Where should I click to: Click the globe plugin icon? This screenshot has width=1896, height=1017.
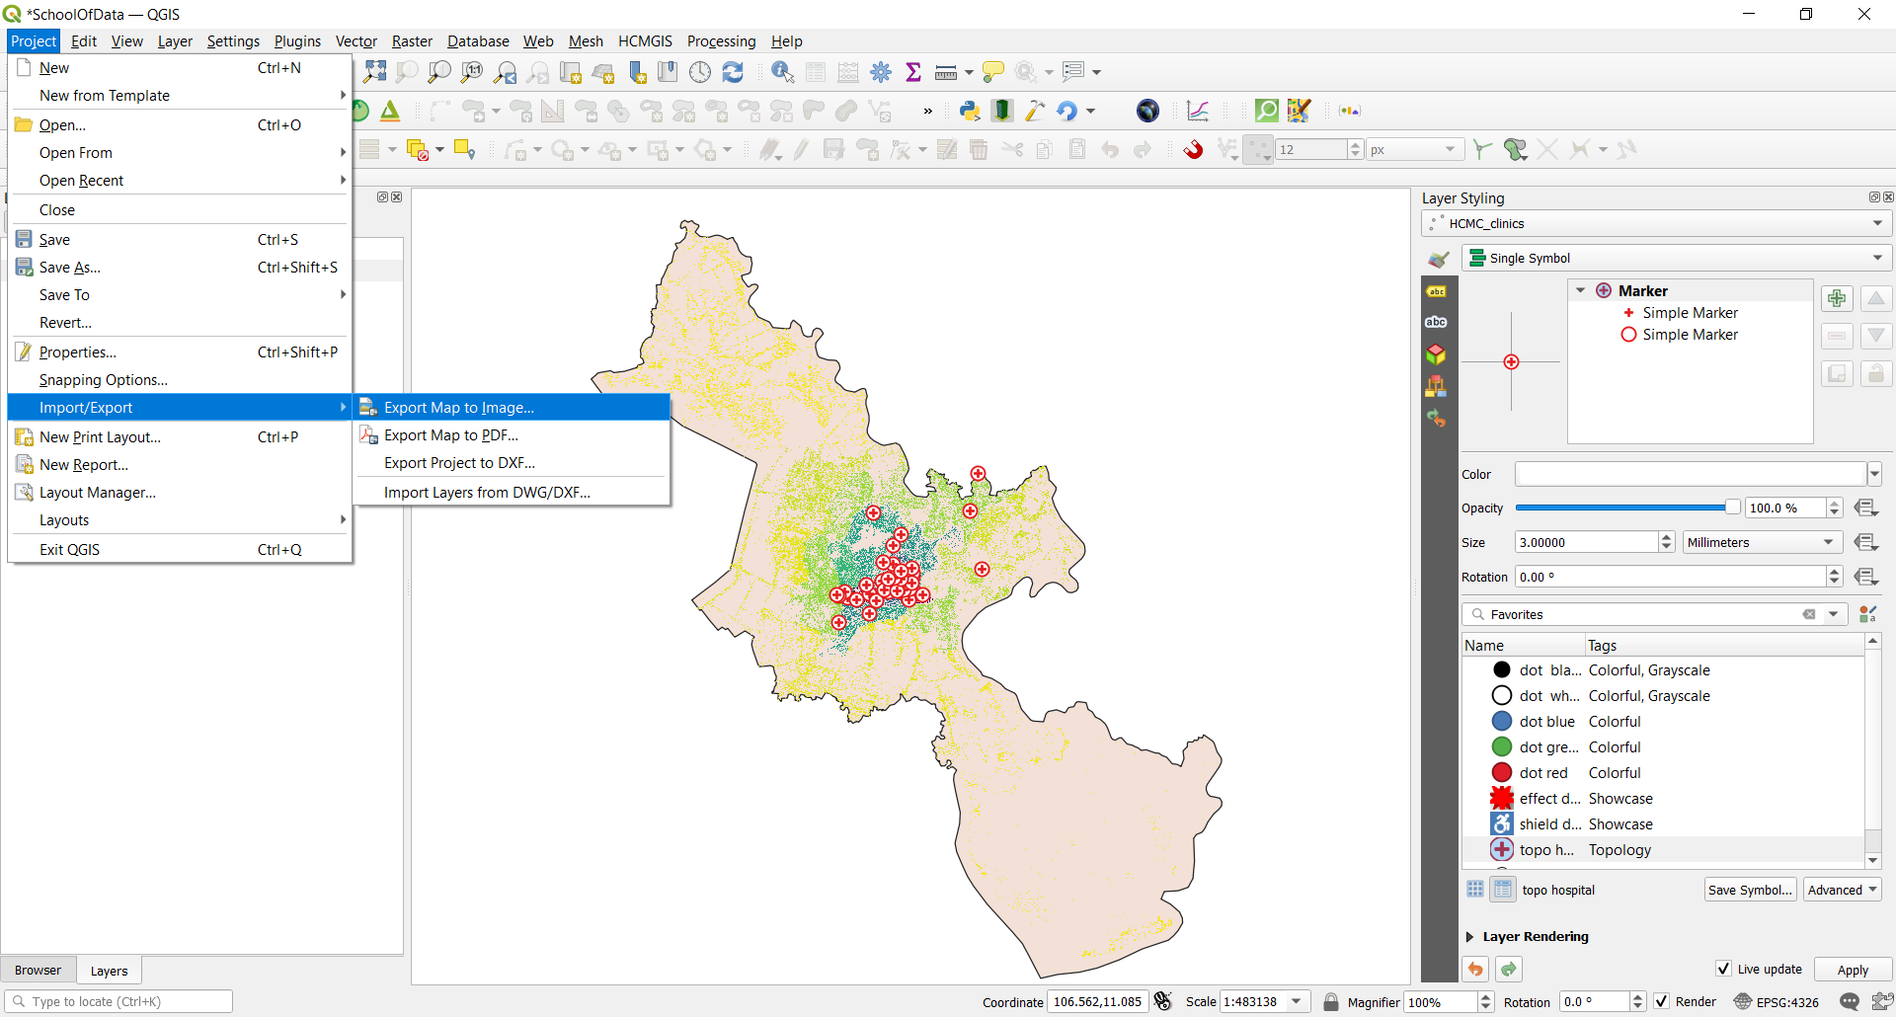(1147, 111)
